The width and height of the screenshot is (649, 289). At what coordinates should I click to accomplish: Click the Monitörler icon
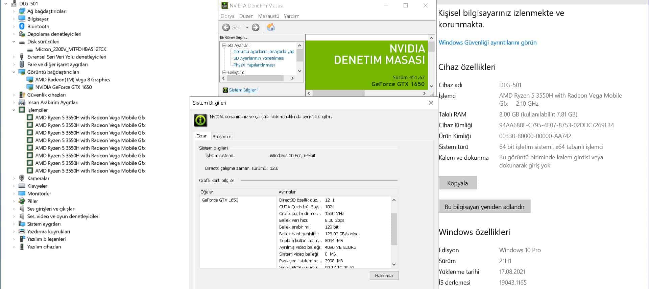(x=22, y=193)
